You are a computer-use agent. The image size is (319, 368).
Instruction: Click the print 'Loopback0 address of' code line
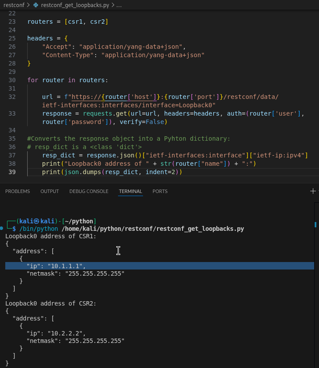149,164
